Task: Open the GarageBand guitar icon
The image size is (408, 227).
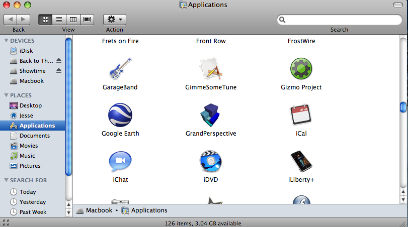Action: (120, 69)
